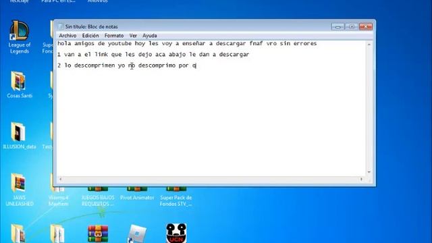The image size is (432, 243).
Task: Open the Formato menu
Action: click(x=114, y=36)
